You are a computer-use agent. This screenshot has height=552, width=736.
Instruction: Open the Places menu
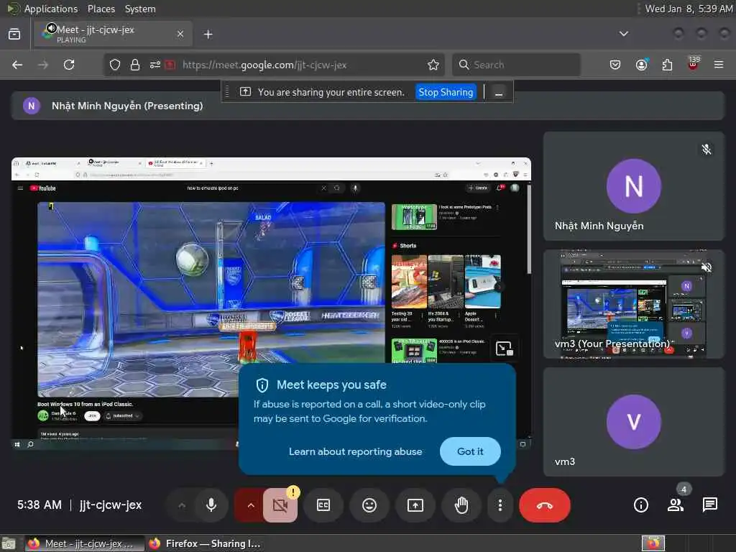point(101,9)
